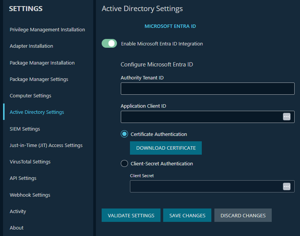Open the About page
This screenshot has width=300, height=236.
(16, 228)
